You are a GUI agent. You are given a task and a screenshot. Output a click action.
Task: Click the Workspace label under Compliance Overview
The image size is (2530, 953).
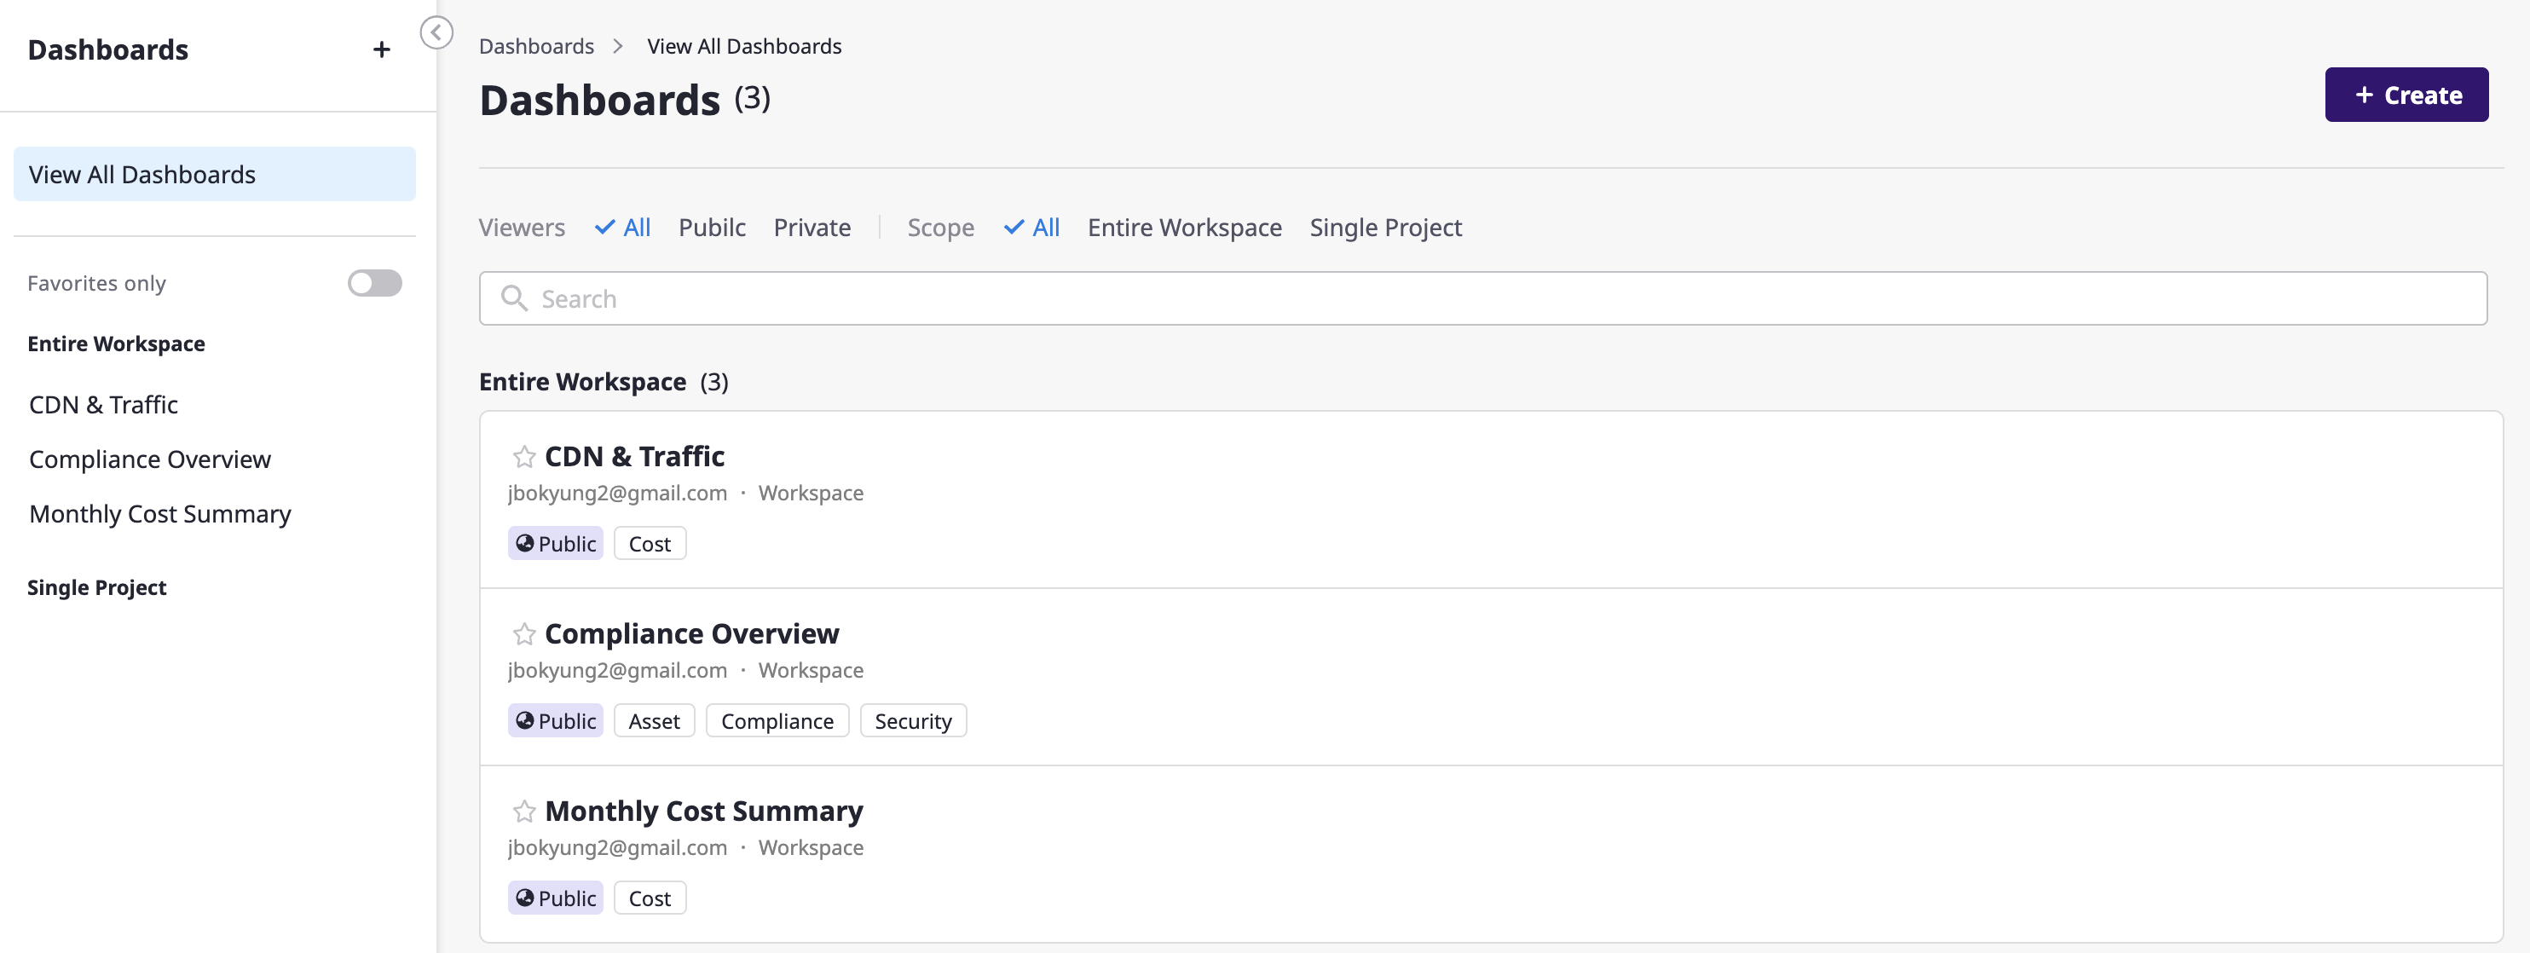pyautogui.click(x=811, y=670)
